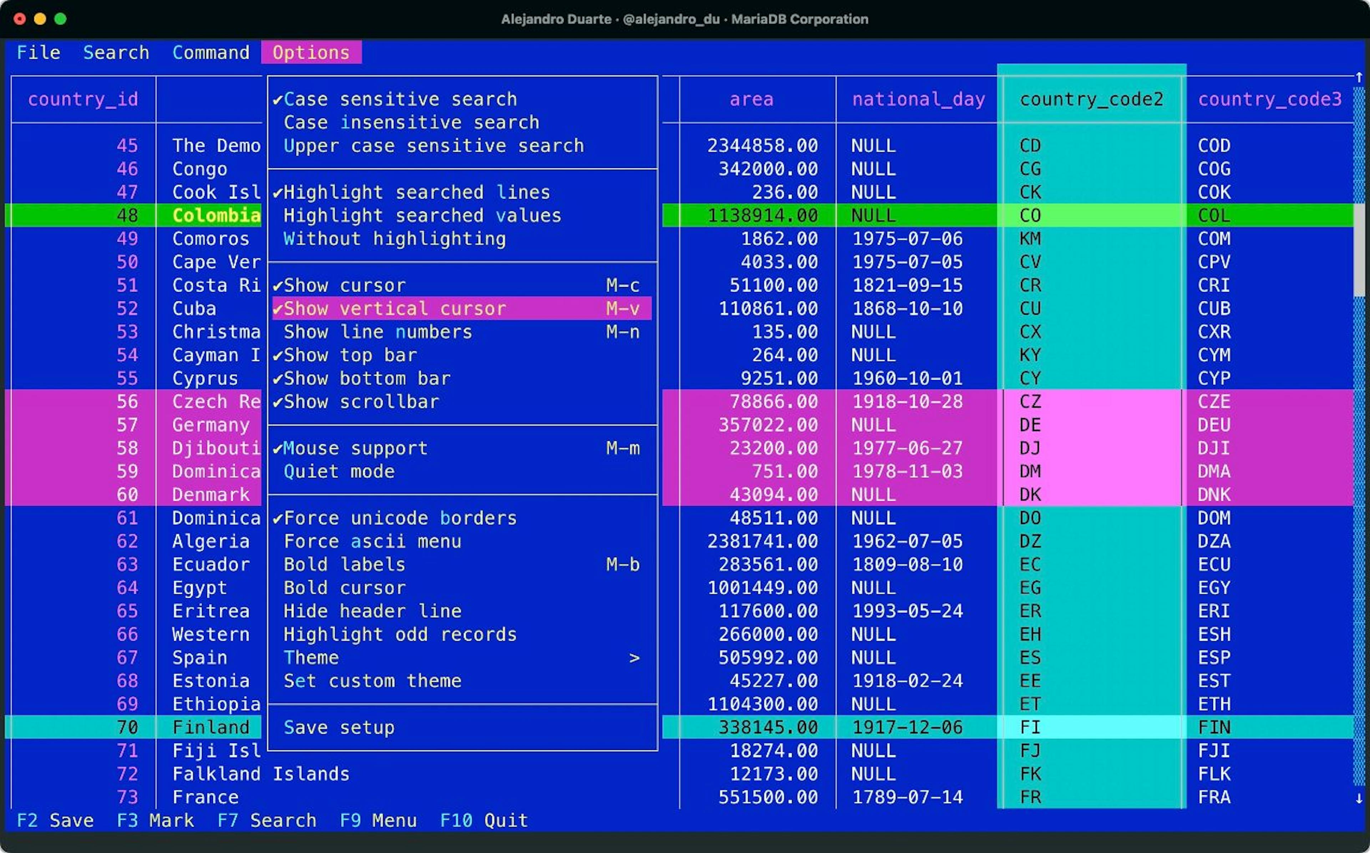1370x853 pixels.
Task: Toggle Show bottom bar
Action: (x=367, y=378)
